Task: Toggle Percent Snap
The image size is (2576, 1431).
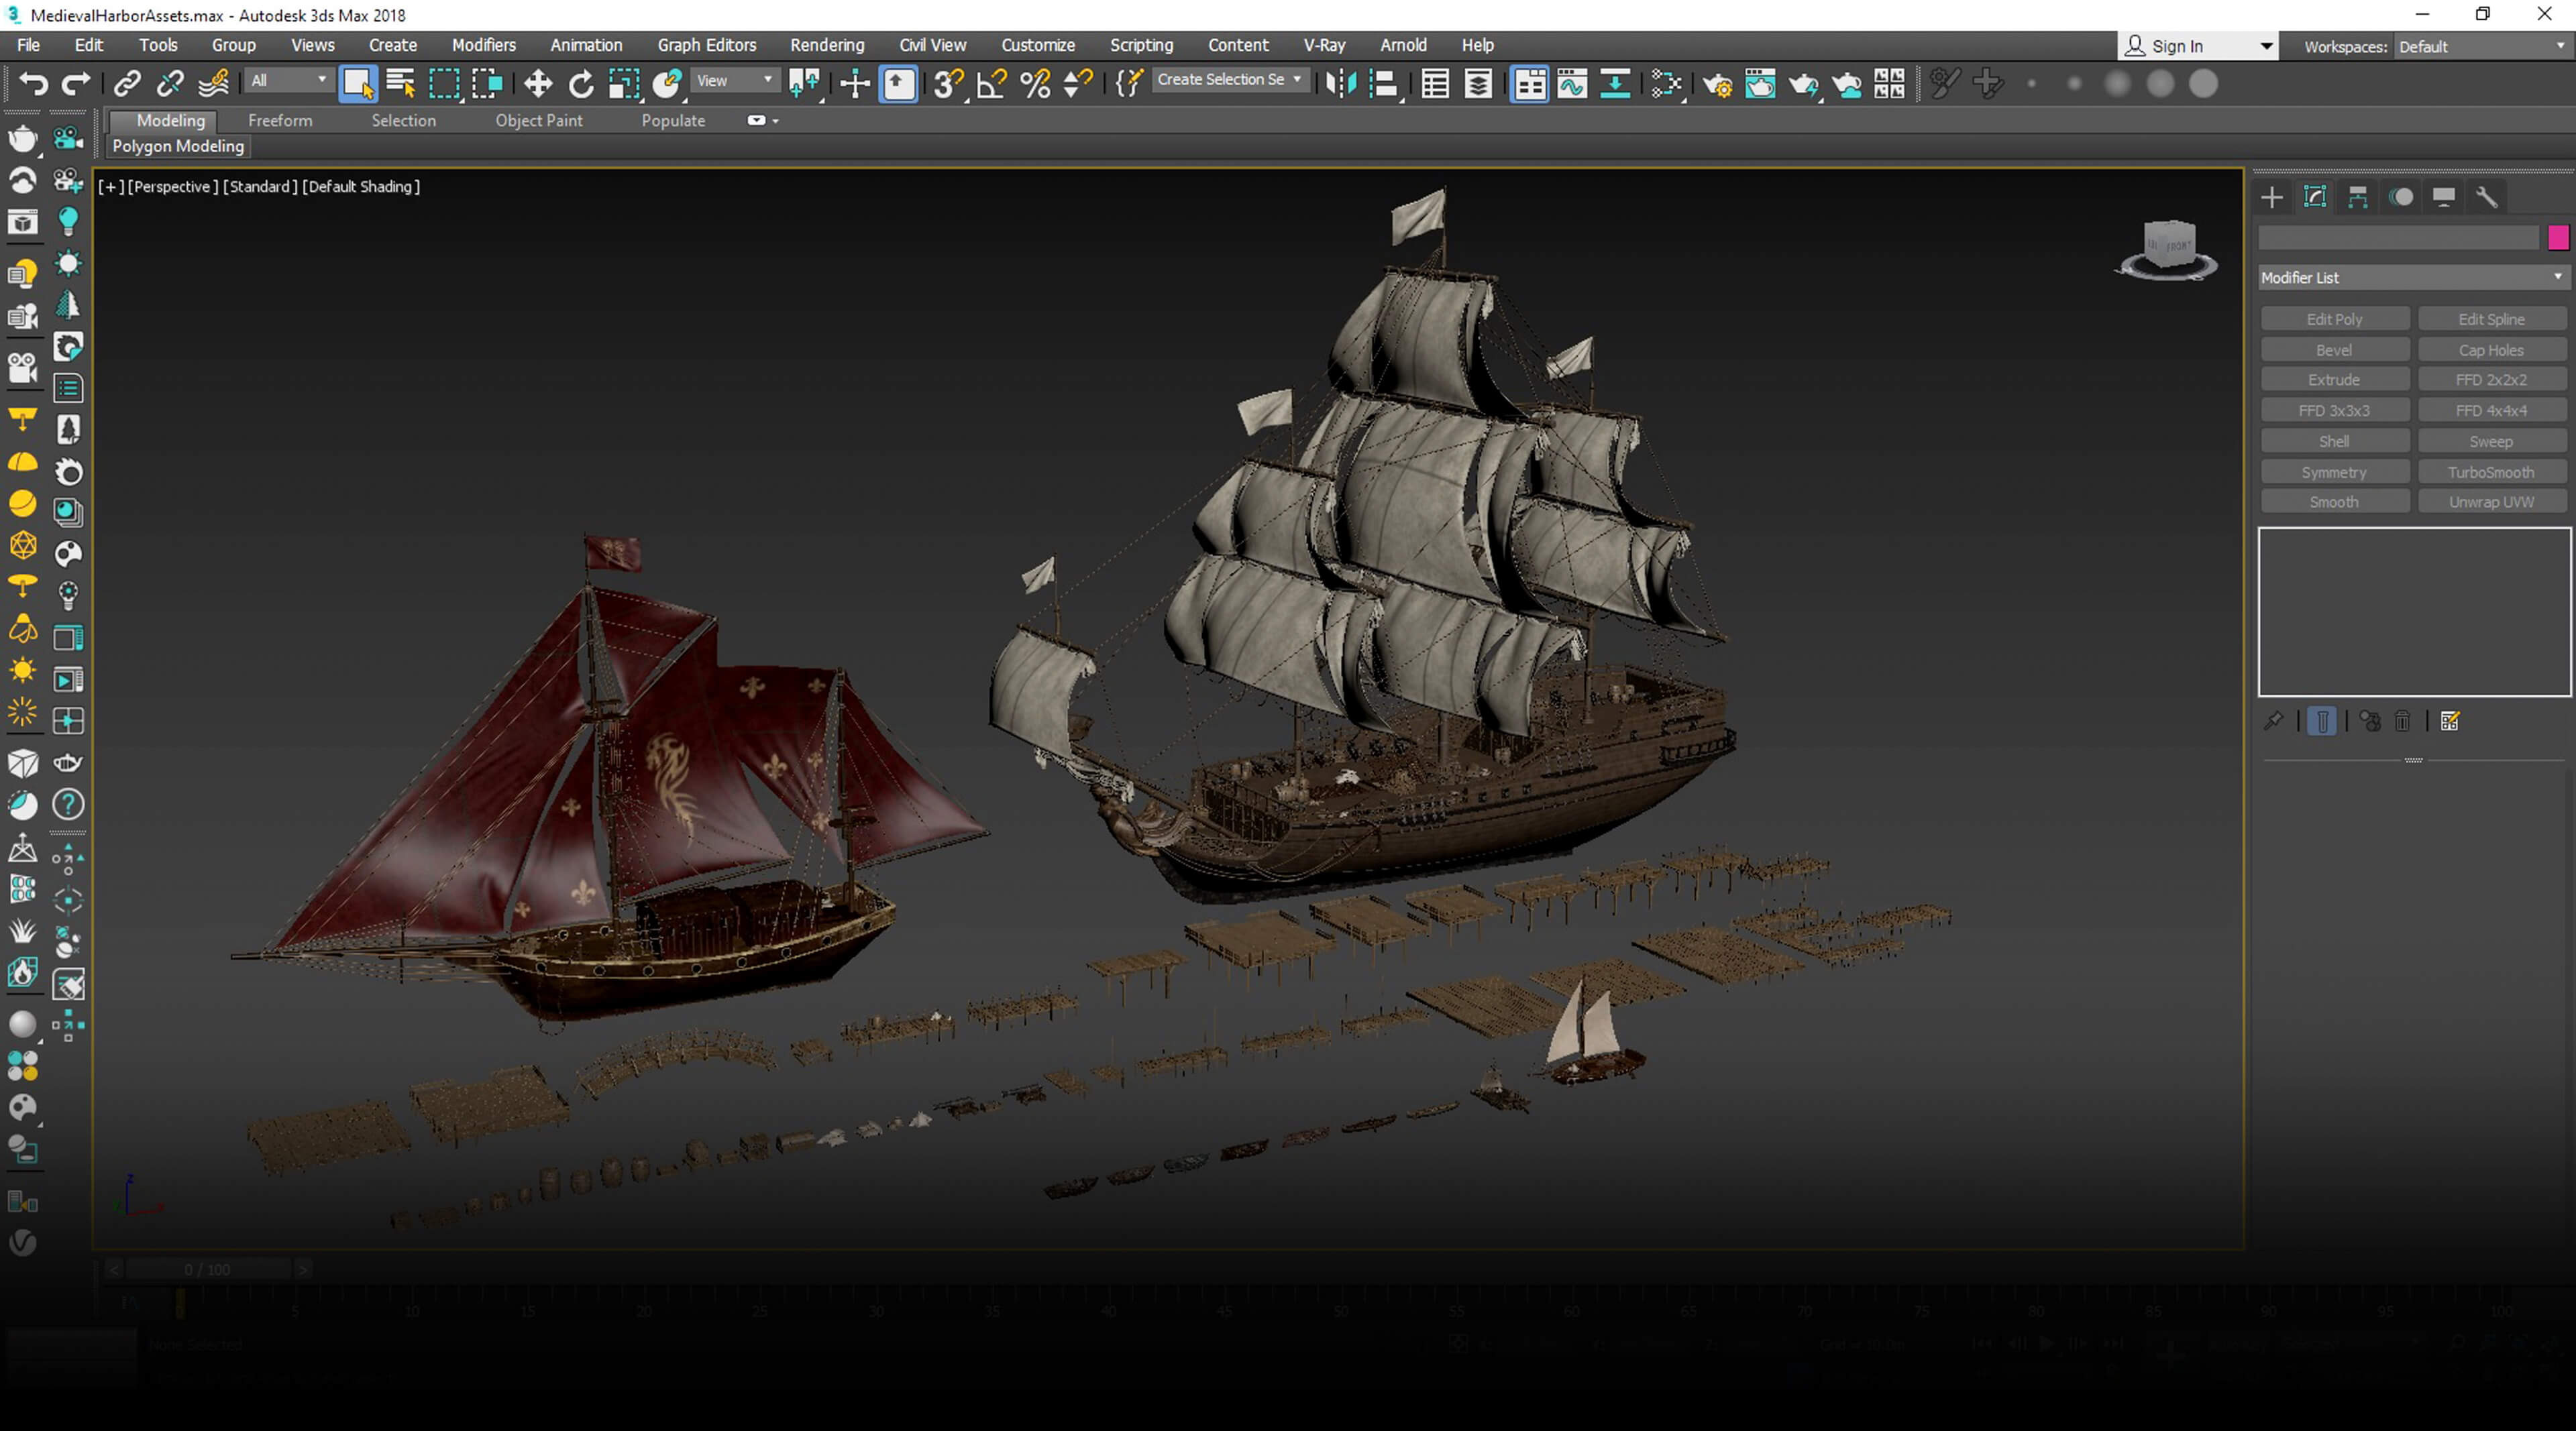Action: (x=1035, y=83)
